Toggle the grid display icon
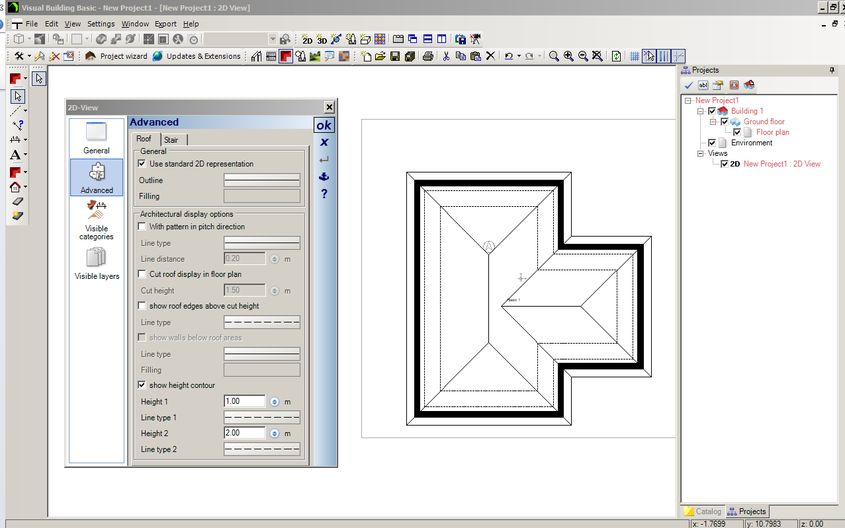Image resolution: width=845 pixels, height=528 pixels. (x=634, y=56)
